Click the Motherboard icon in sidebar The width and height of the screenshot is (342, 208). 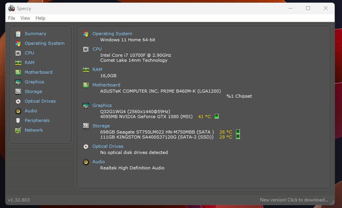point(18,72)
